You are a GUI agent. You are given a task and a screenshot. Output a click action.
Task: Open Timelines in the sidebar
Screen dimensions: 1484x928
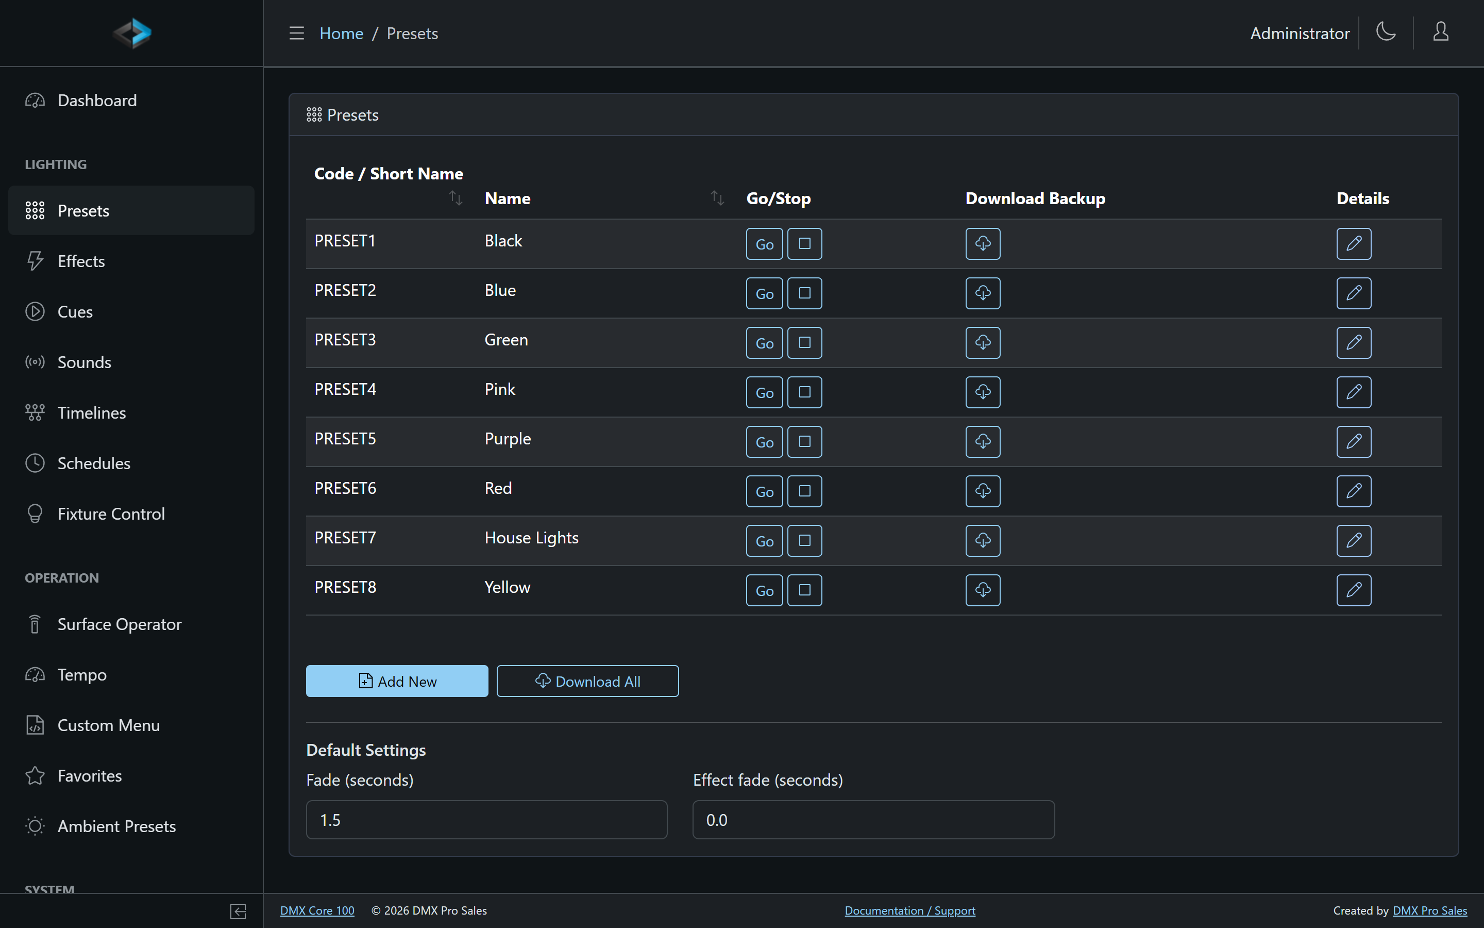click(131, 412)
